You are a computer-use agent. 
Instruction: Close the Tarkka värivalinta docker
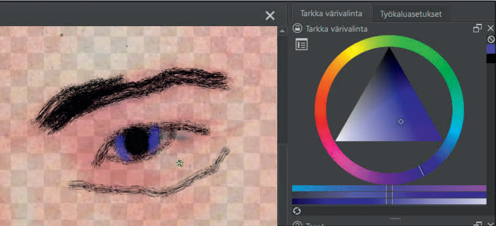pos(490,28)
